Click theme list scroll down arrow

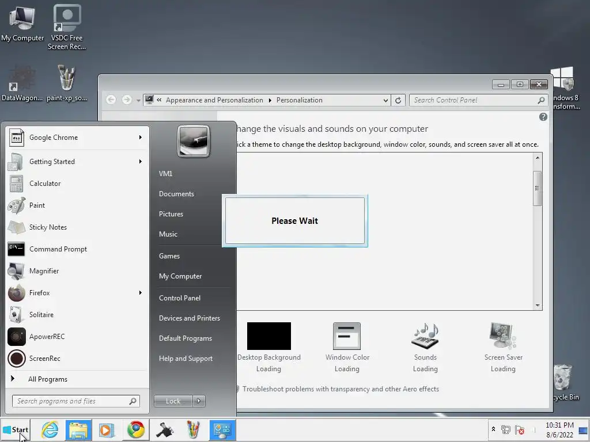tap(538, 306)
